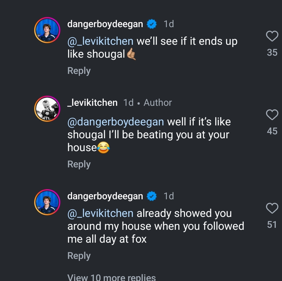Tap dangerboydeegan's avatar beside the 'at fox' comment
This screenshot has width=282, height=281.
click(x=47, y=202)
